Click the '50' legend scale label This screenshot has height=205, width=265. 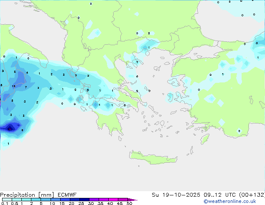129,203
